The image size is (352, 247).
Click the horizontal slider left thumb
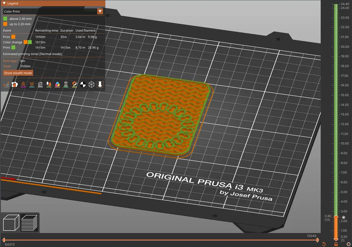point(4,240)
